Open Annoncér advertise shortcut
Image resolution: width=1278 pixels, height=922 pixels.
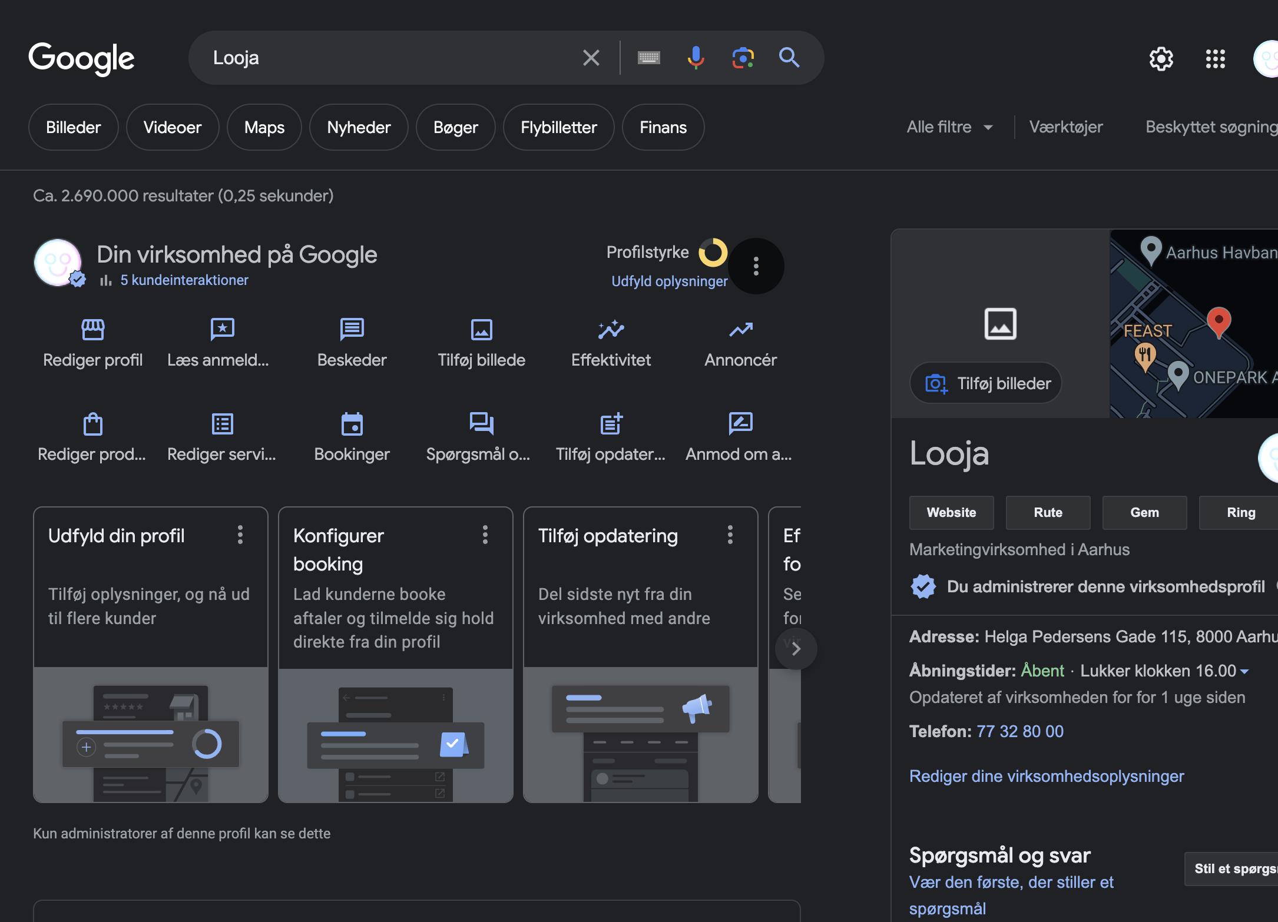(740, 344)
